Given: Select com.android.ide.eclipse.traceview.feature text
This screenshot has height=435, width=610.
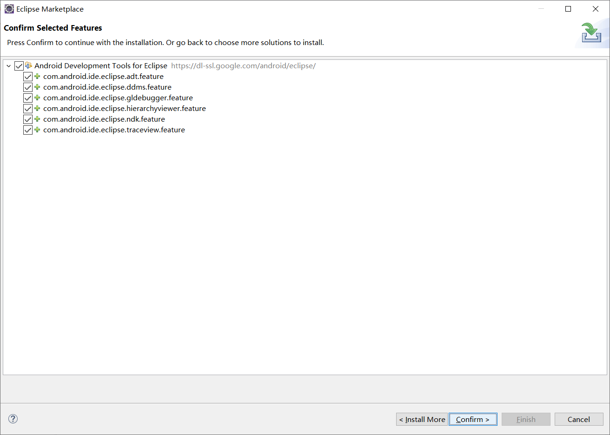Looking at the screenshot, I should 114,130.
